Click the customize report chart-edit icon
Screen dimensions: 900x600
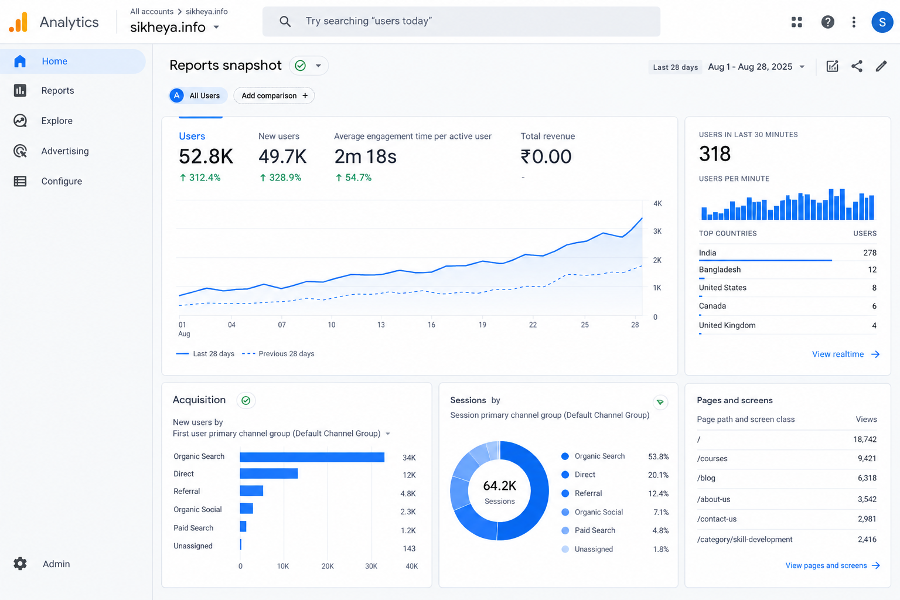(x=832, y=66)
